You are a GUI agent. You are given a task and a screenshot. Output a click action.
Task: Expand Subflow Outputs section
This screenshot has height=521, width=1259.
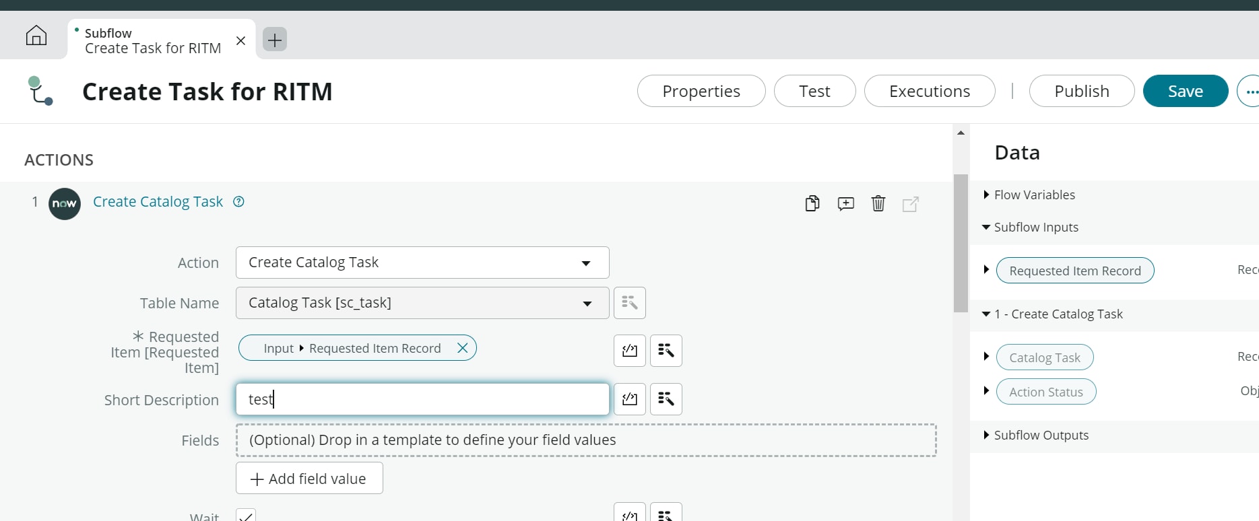(986, 436)
